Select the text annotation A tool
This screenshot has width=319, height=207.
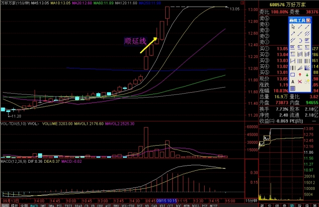pos(293,82)
